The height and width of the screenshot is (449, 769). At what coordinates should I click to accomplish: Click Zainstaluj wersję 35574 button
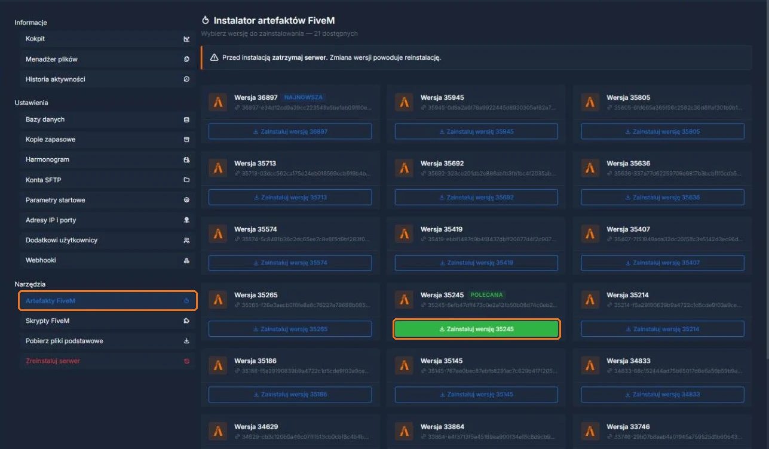(x=290, y=263)
